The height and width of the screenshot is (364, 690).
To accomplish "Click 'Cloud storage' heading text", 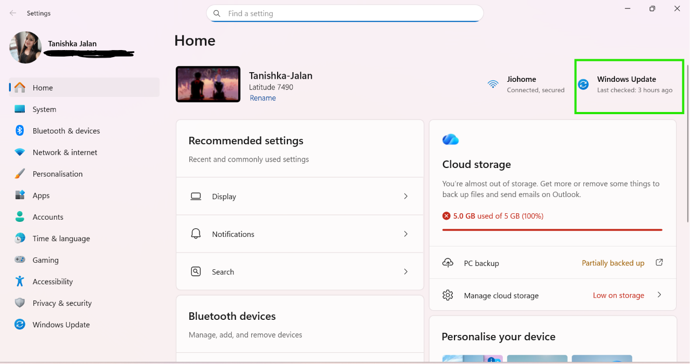I will pyautogui.click(x=477, y=164).
